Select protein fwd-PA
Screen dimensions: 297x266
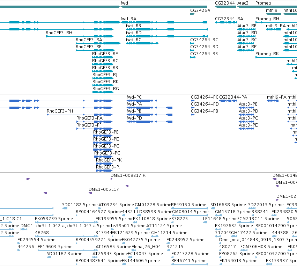click(149, 108)
